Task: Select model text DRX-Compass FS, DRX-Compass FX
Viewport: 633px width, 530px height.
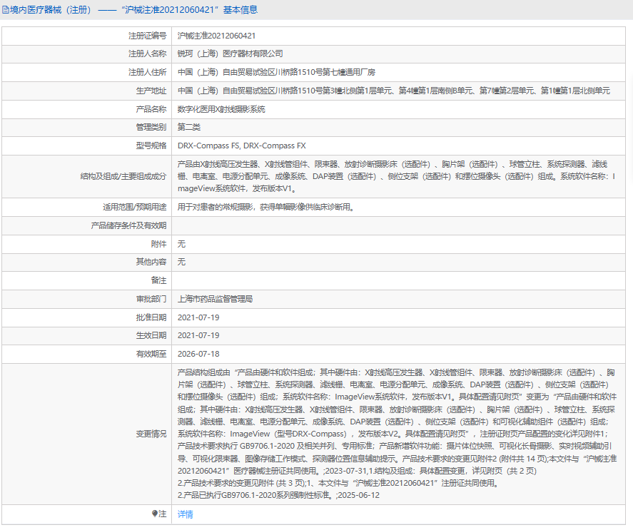Action: (241, 146)
